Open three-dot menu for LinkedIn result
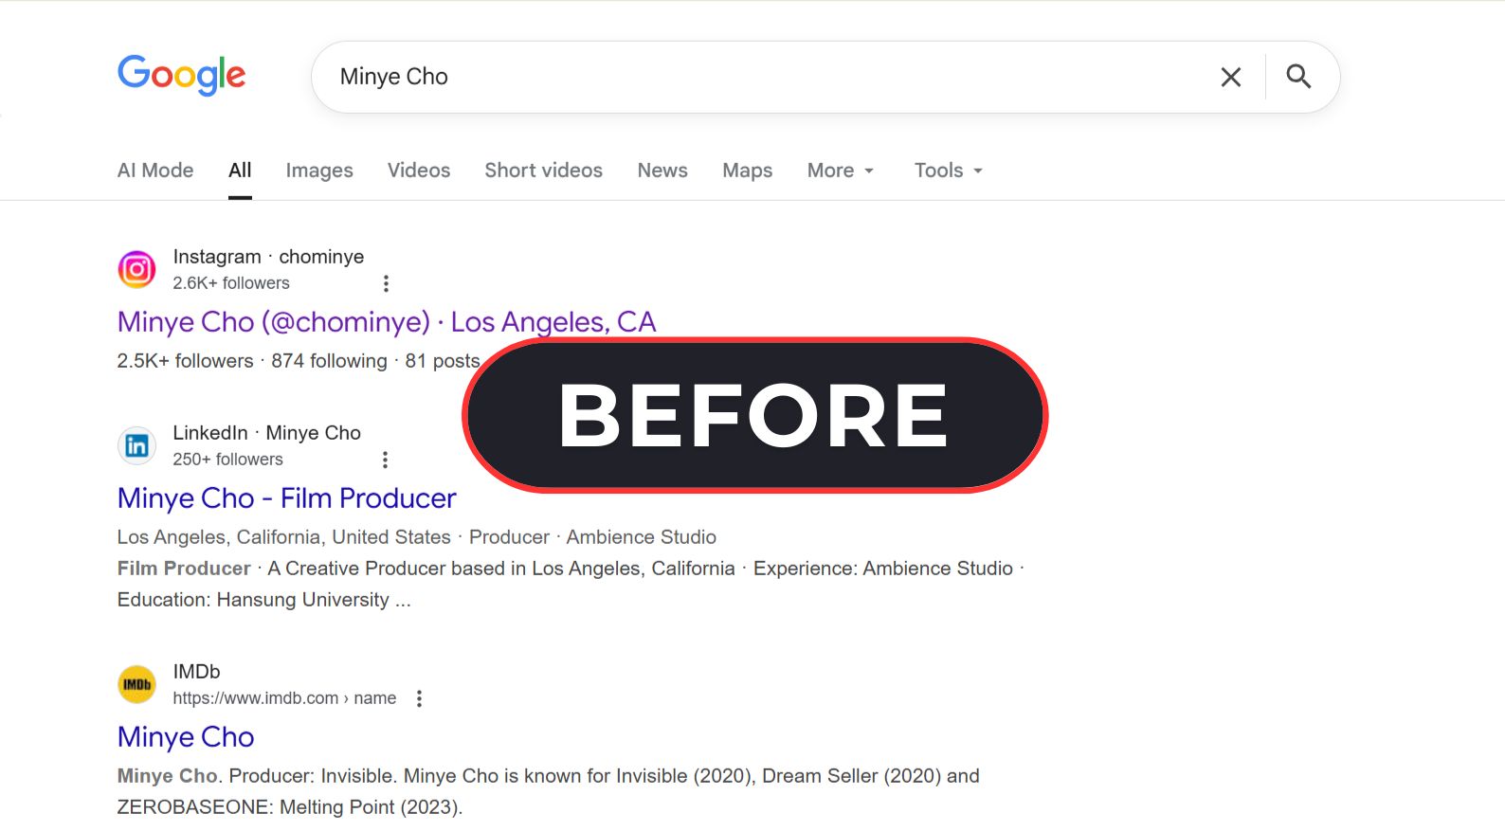Screen dimensions: 1505x831 pos(385,460)
